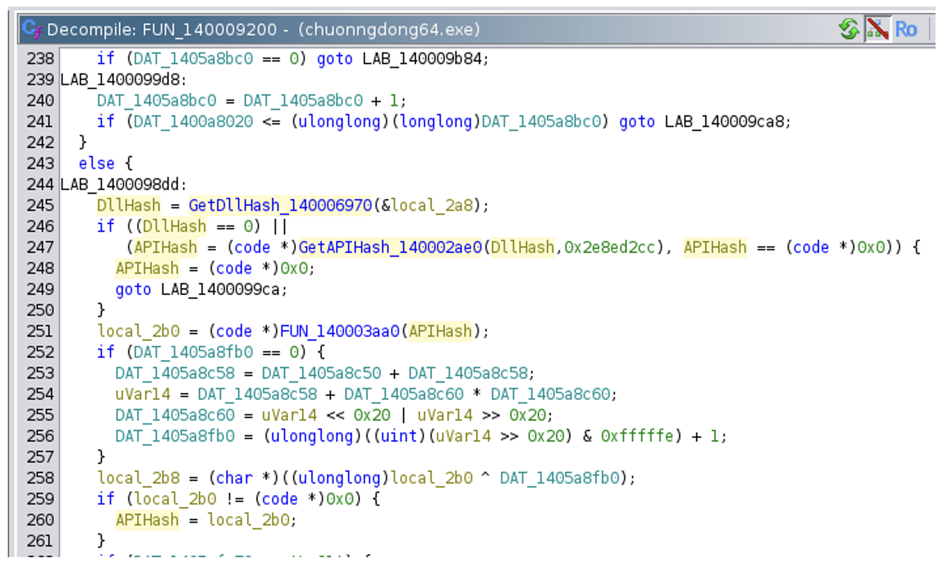The width and height of the screenshot is (942, 567).
Task: Toggle the read-only respect 'Ro' icon
Action: tap(906, 29)
